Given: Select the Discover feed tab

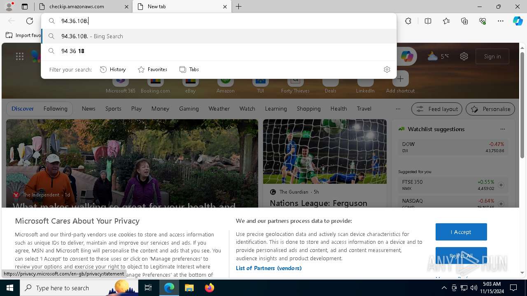Looking at the screenshot, I should pos(23,109).
